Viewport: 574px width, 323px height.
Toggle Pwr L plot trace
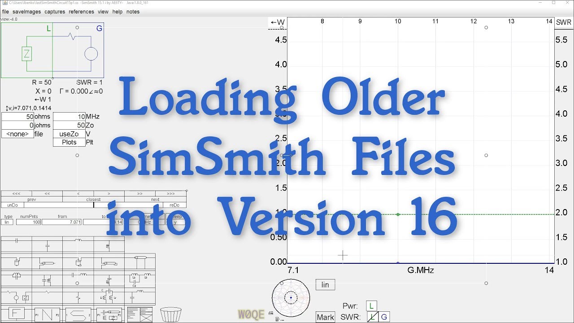372,306
